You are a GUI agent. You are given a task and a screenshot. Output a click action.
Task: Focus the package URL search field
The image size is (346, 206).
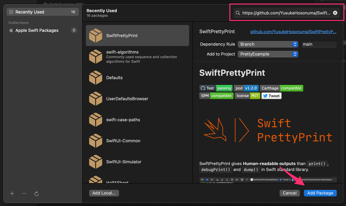[286, 13]
